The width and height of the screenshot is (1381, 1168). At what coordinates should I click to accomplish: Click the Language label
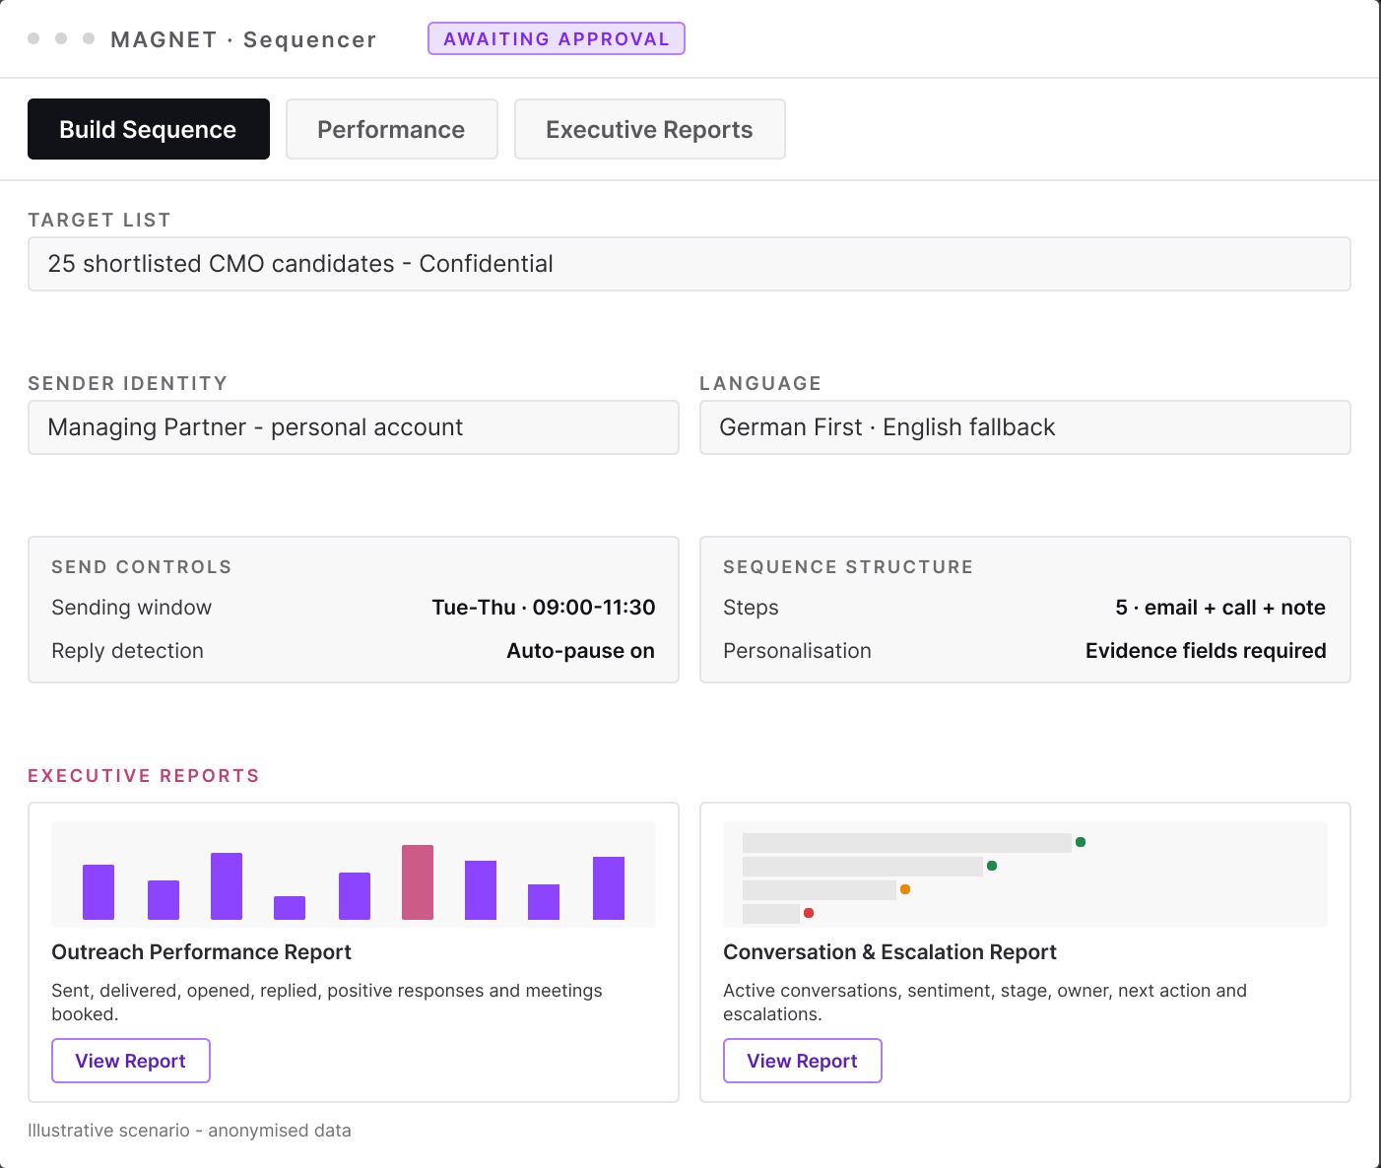tap(760, 384)
